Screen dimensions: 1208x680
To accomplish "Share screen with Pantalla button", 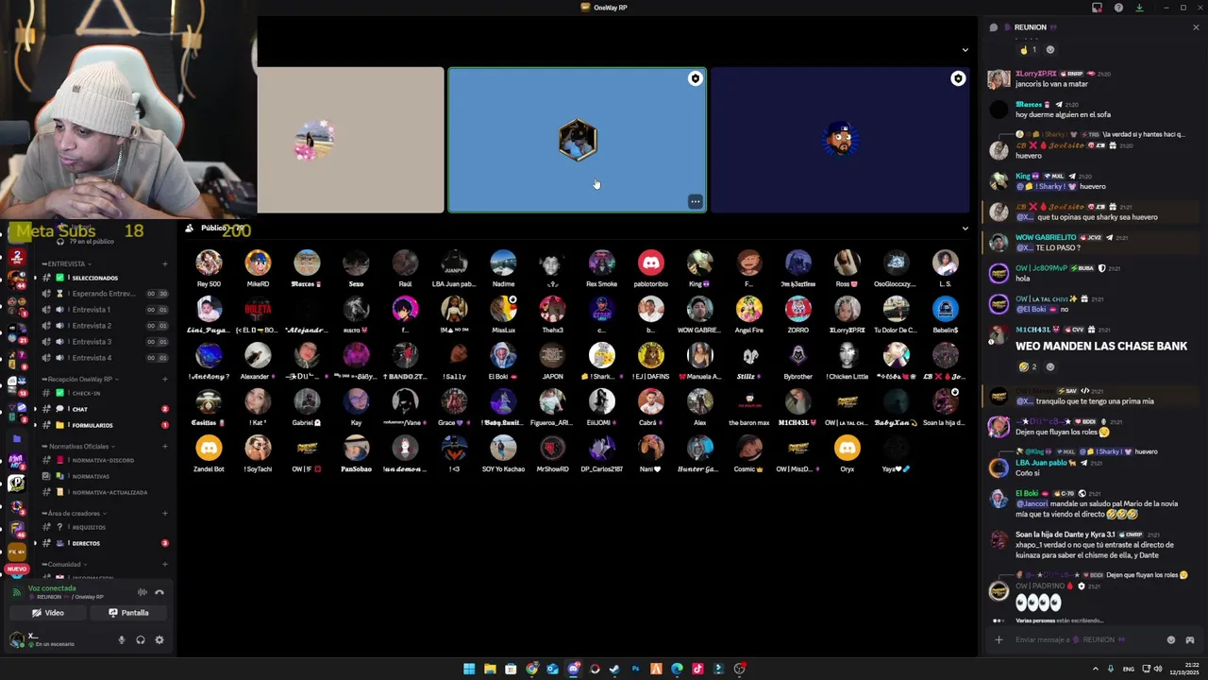I will click(129, 613).
